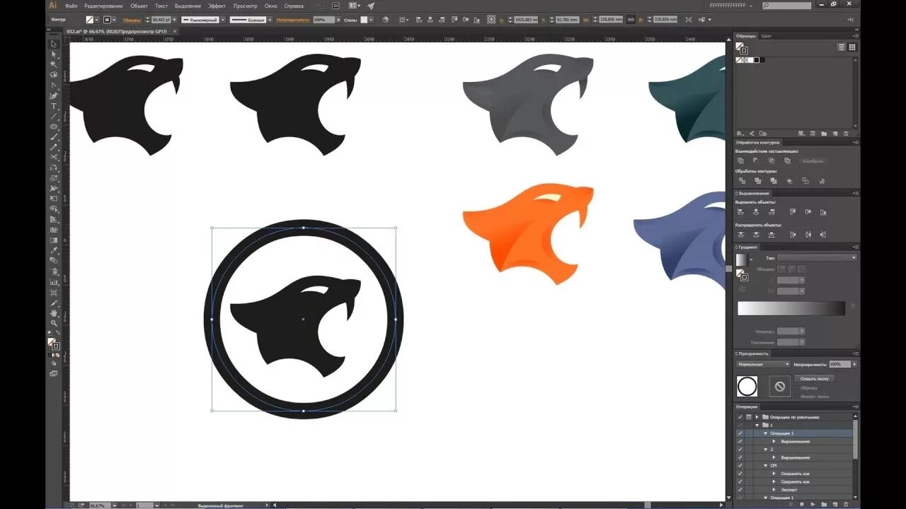The height and width of the screenshot is (509, 906).
Task: Select the Paintbrush tool
Action: (54, 137)
